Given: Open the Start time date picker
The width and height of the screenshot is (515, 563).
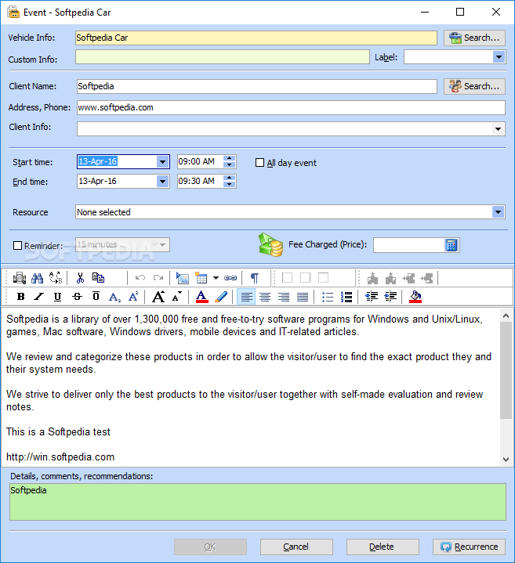Looking at the screenshot, I should click(162, 162).
